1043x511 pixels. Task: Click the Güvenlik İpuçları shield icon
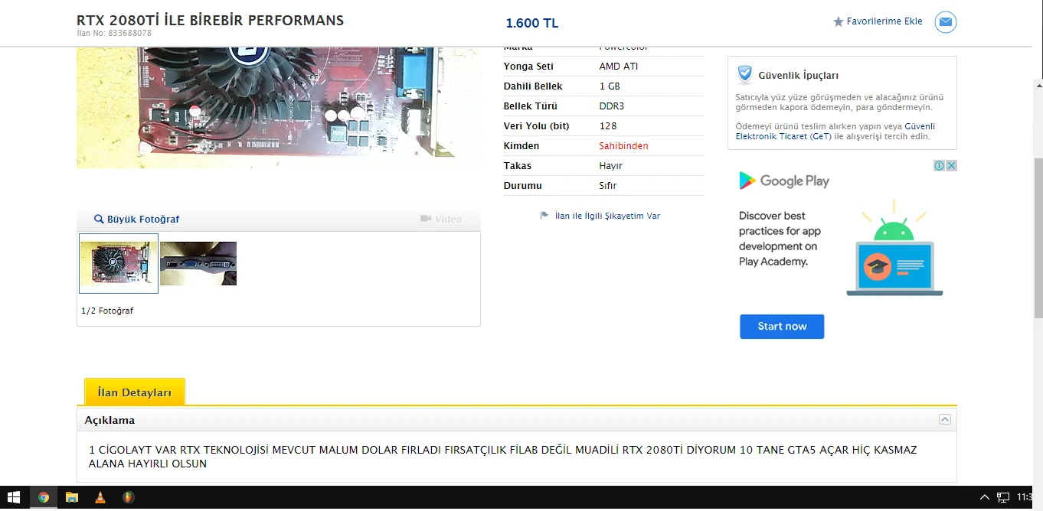point(744,74)
